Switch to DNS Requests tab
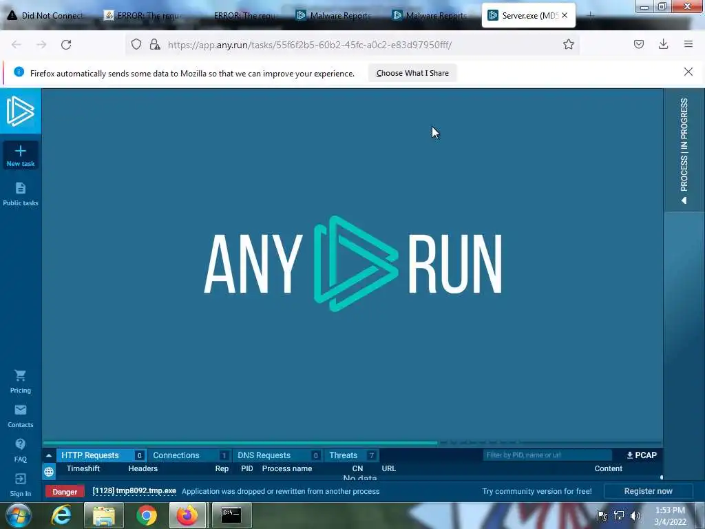The image size is (705, 529). click(277, 455)
